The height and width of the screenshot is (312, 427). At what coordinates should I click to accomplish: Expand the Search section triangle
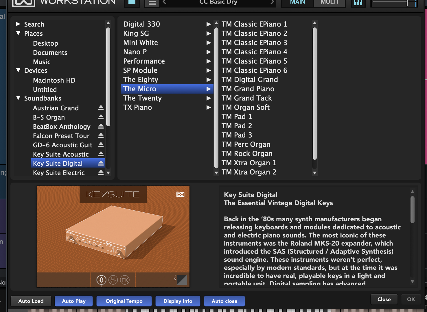point(18,24)
